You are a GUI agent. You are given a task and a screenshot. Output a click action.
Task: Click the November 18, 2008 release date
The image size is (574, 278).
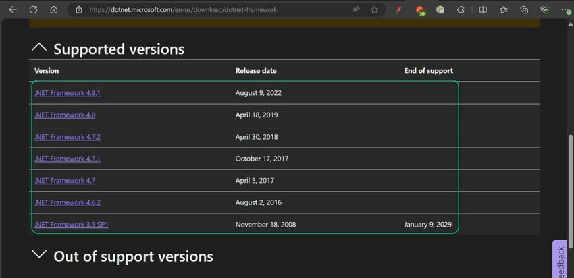266,225
